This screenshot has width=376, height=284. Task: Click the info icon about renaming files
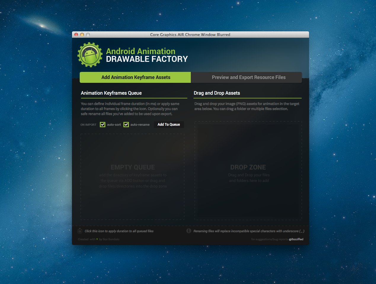[x=189, y=231]
